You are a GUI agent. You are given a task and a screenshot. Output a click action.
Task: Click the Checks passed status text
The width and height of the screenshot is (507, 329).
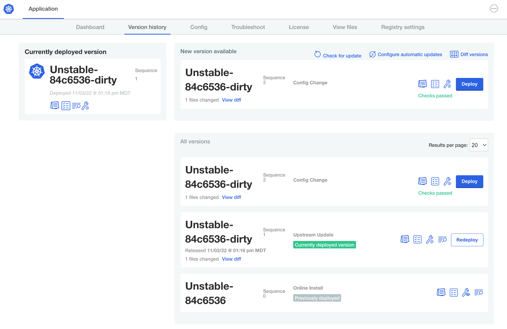435,95
